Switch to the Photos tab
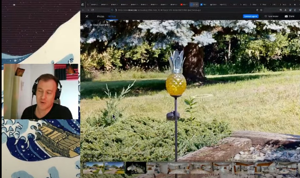 pos(101,17)
